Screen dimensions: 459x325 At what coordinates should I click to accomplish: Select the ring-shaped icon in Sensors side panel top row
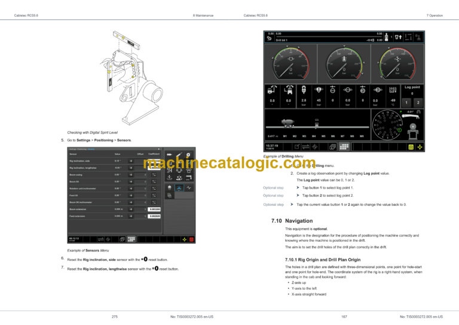click(x=188, y=155)
